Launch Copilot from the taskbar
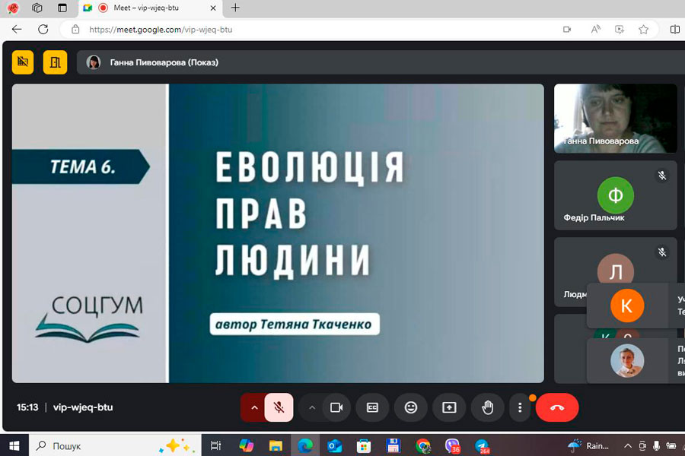The height and width of the screenshot is (456, 685). coord(247,445)
